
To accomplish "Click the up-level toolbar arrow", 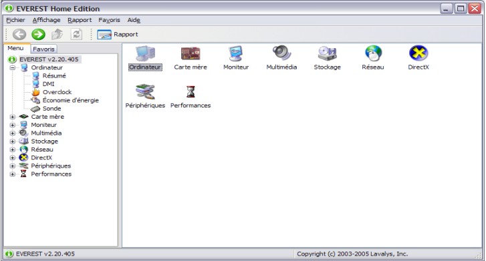I will click(x=57, y=34).
